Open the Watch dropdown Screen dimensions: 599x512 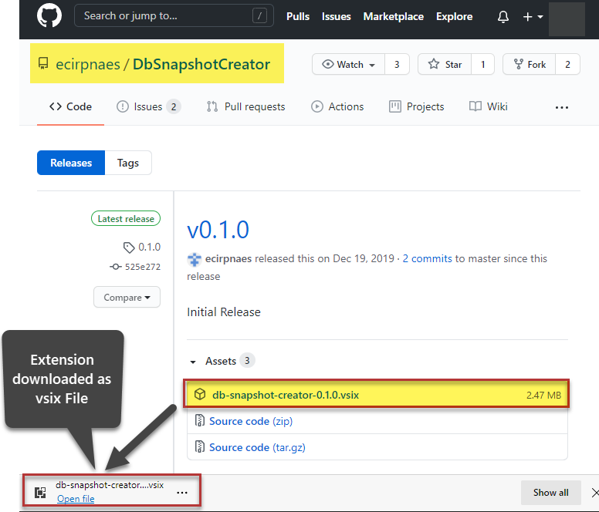348,65
